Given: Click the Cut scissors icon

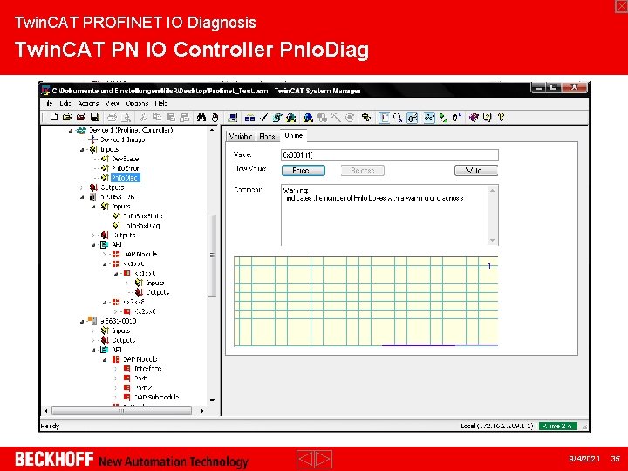Looking at the screenshot, I should 143,118.
